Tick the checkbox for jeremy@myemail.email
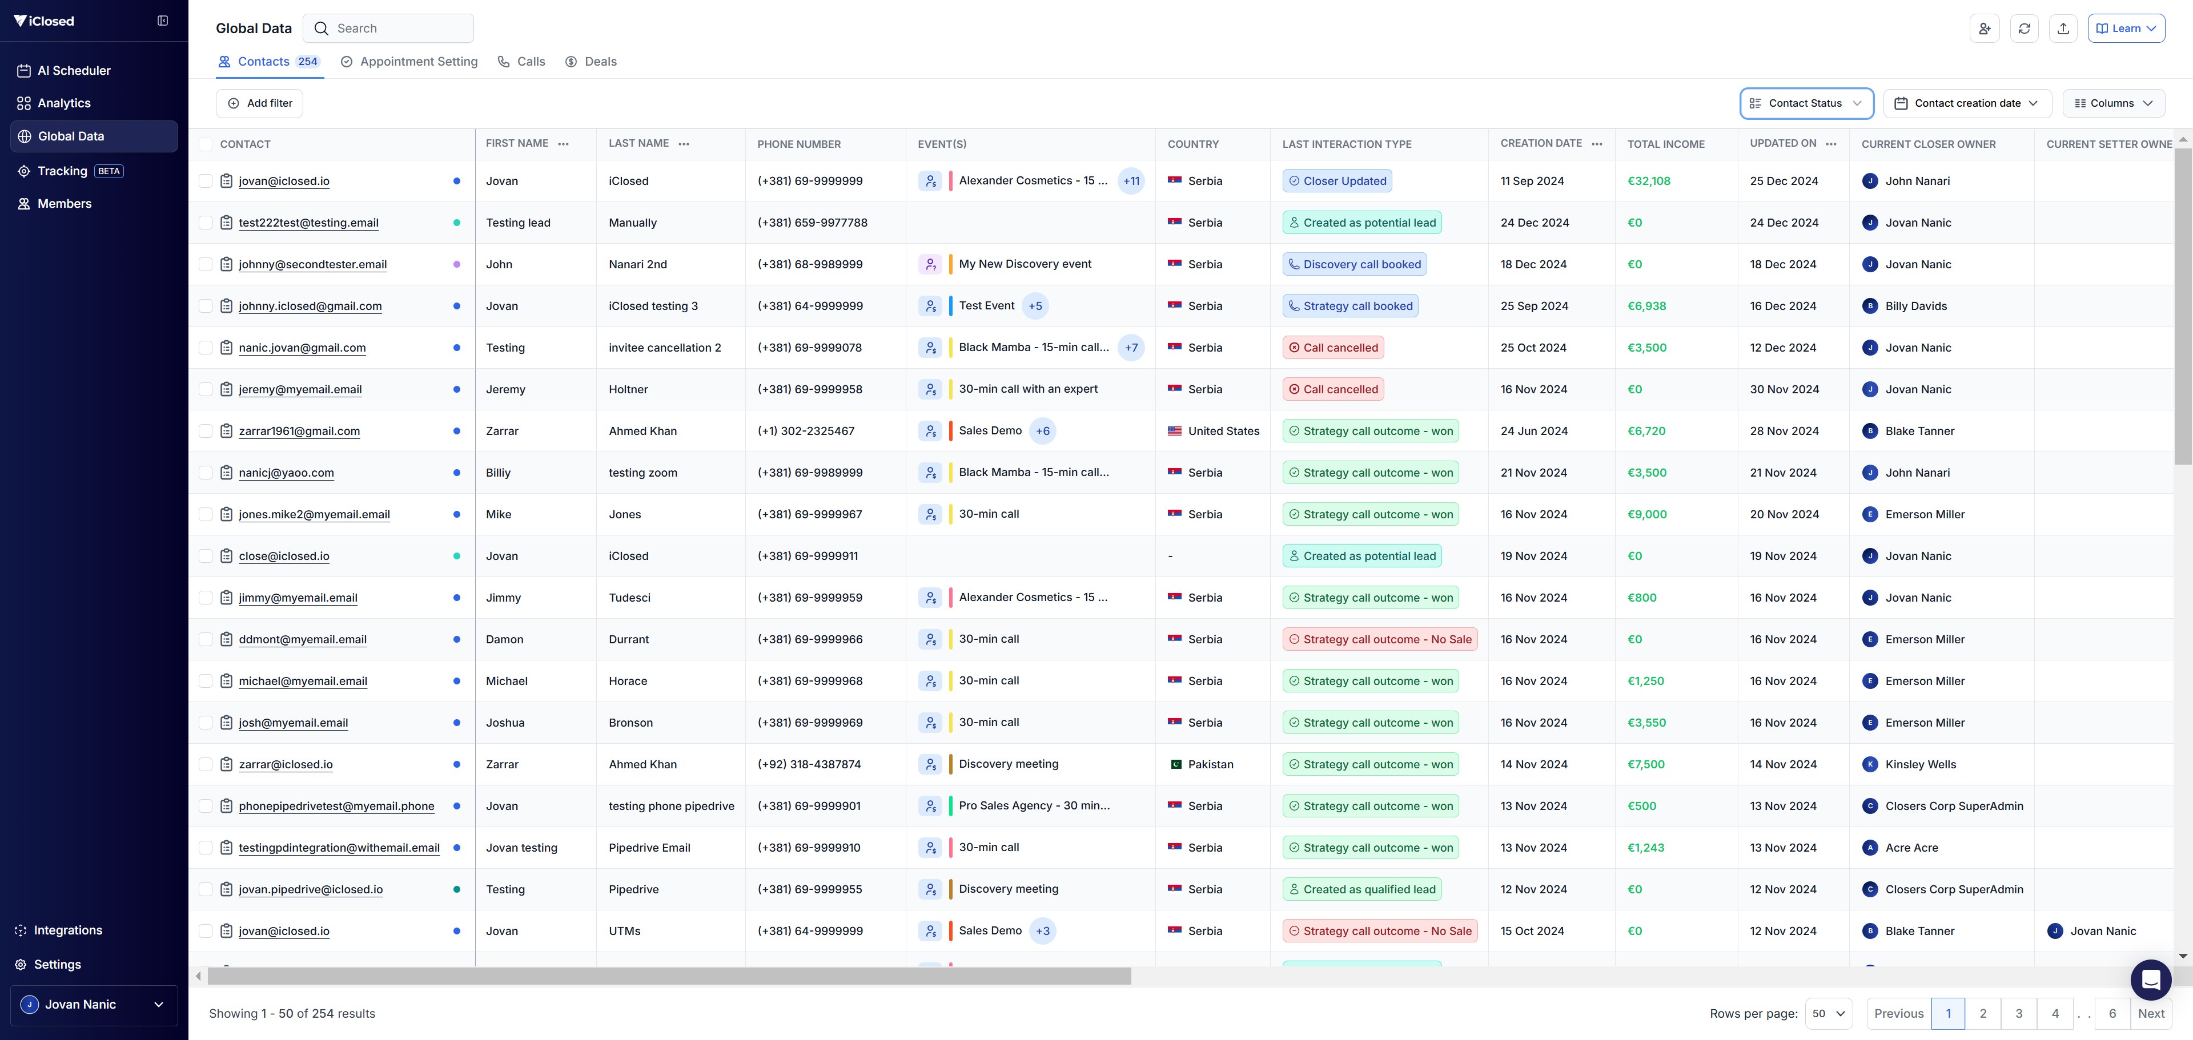Viewport: 2193px width, 1040px height. (205, 389)
